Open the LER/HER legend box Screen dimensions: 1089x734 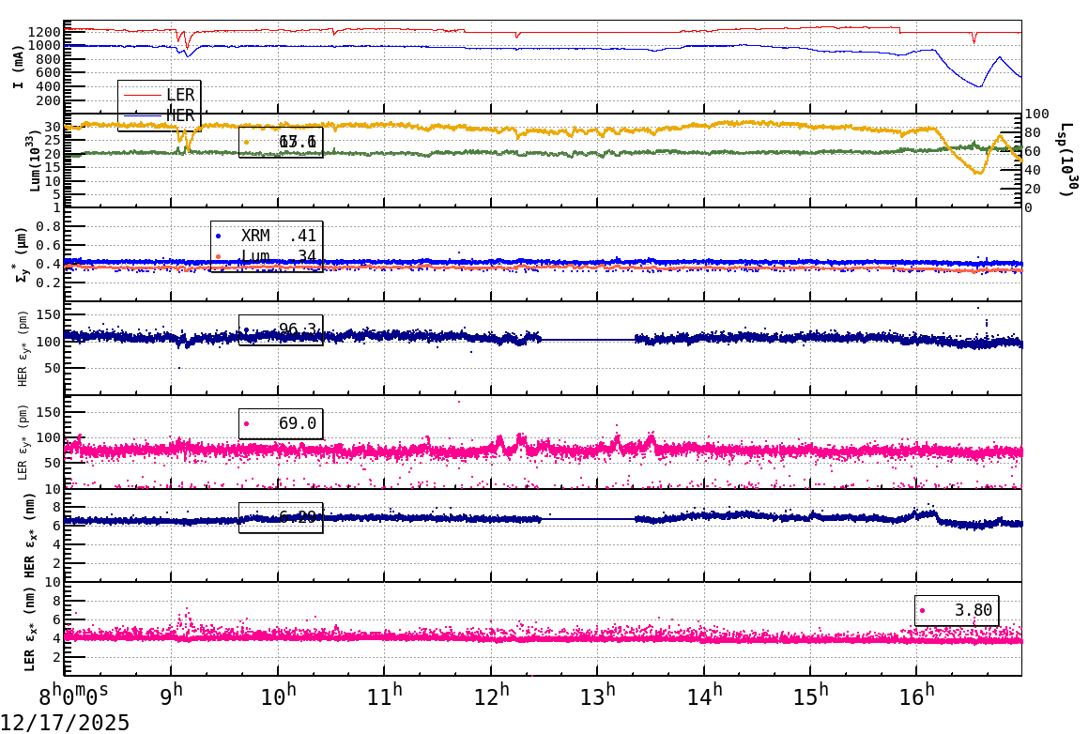158,105
